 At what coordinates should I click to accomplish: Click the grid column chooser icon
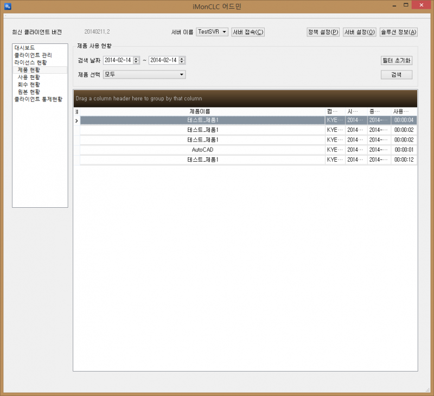coord(76,111)
